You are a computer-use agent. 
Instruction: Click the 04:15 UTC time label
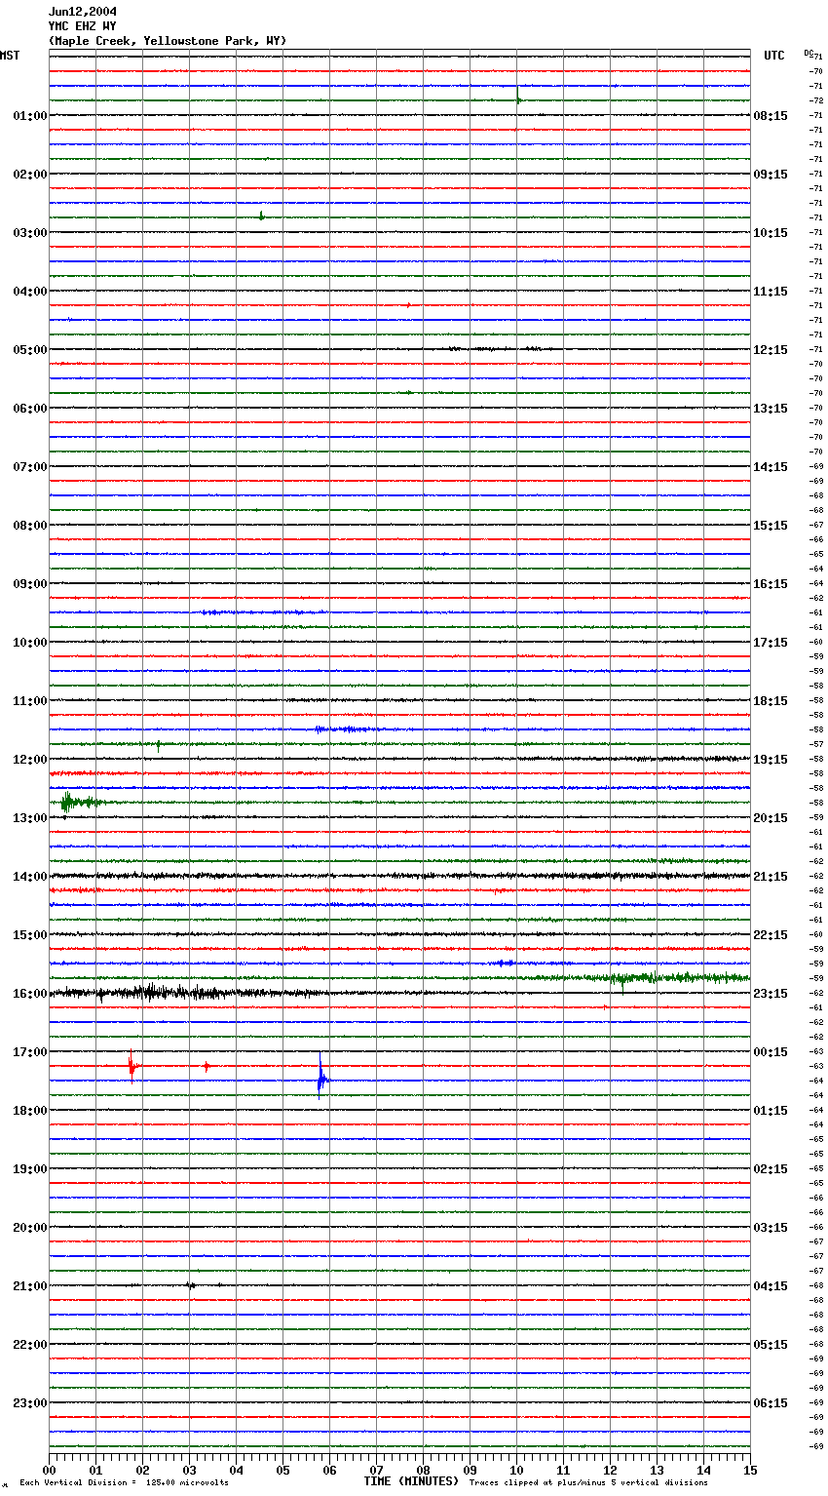click(x=771, y=1286)
